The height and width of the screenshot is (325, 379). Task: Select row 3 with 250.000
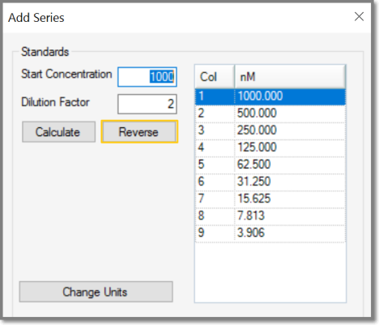coord(270,130)
